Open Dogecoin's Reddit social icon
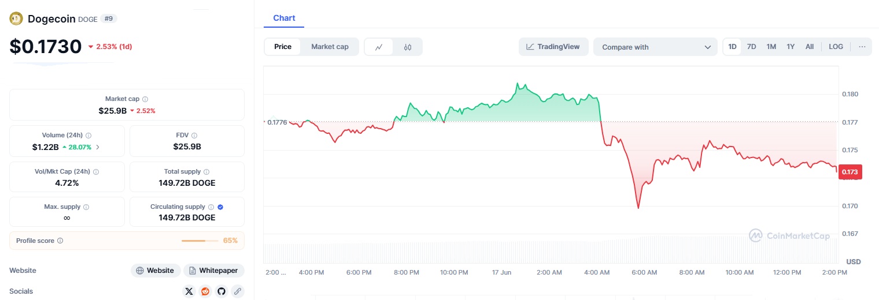 [x=205, y=291]
